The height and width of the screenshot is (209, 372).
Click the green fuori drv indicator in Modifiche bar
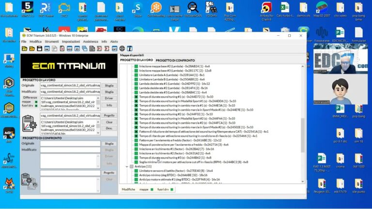[x=172, y=189]
